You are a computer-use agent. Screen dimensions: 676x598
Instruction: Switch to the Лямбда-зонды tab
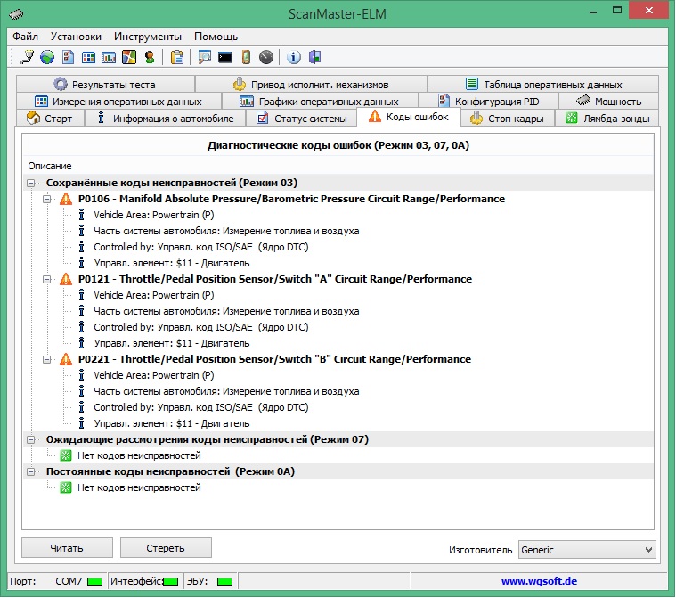(607, 118)
